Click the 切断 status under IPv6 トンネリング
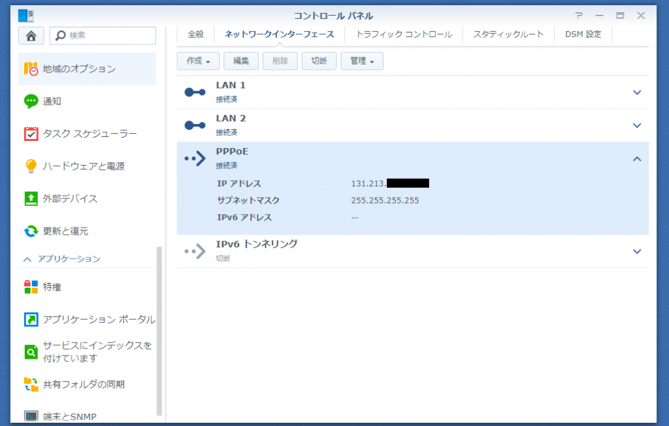 pyautogui.click(x=223, y=258)
